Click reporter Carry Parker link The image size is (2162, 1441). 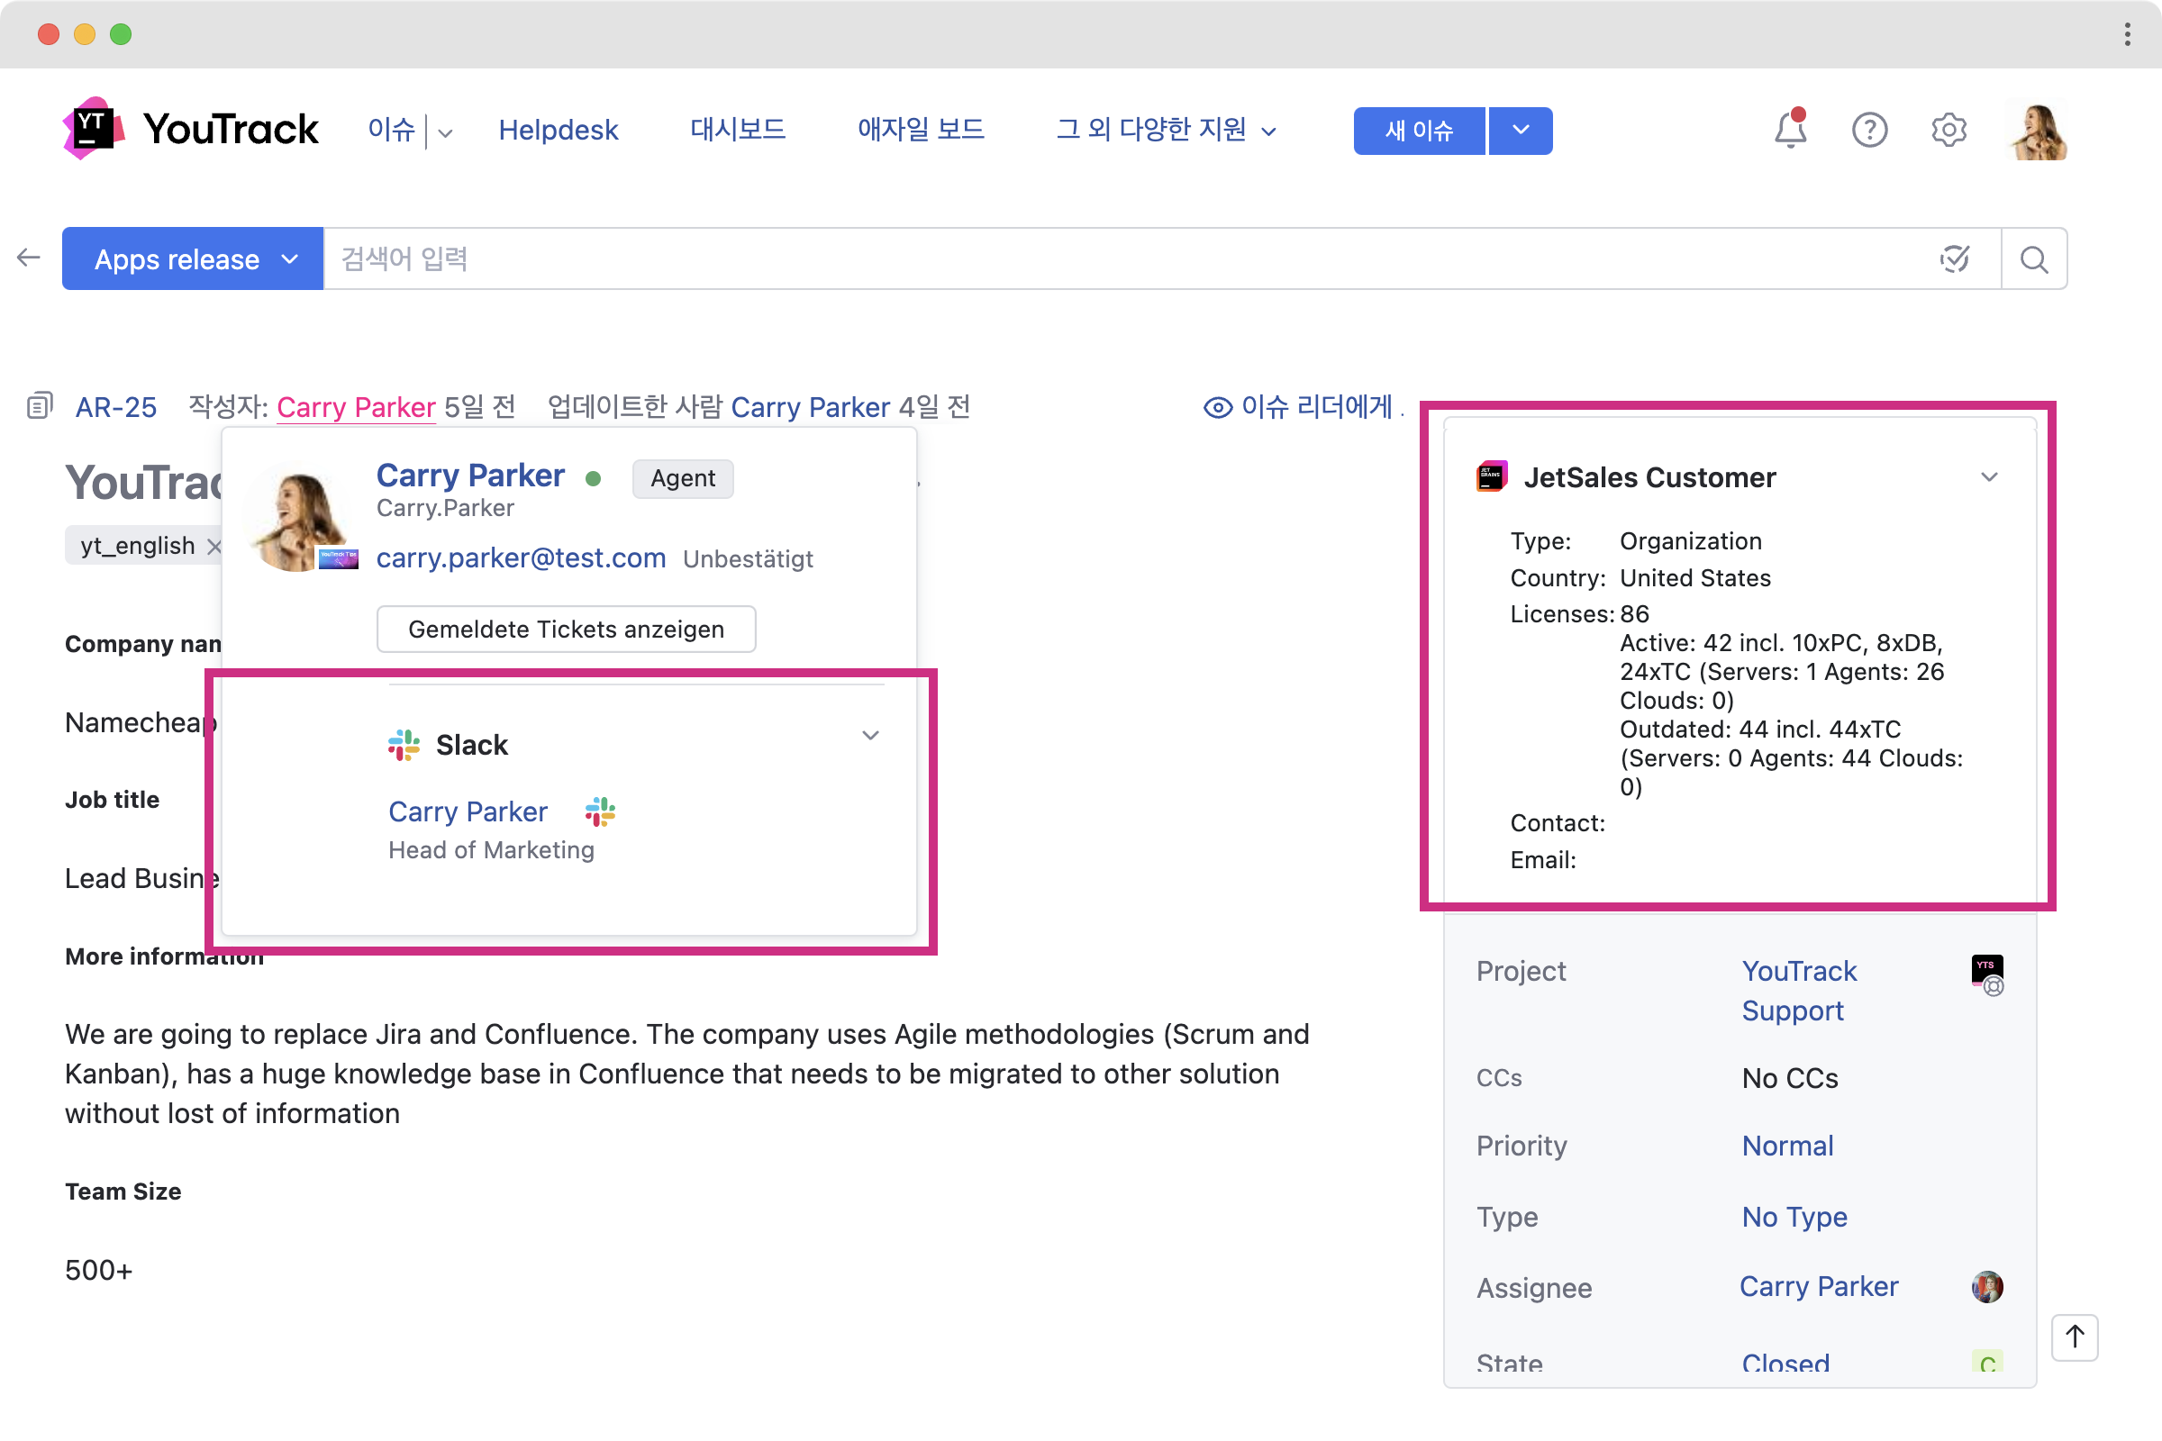click(356, 406)
